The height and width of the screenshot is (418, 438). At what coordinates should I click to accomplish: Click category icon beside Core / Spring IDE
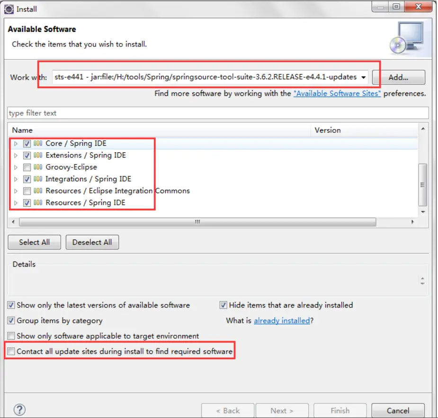click(x=38, y=143)
